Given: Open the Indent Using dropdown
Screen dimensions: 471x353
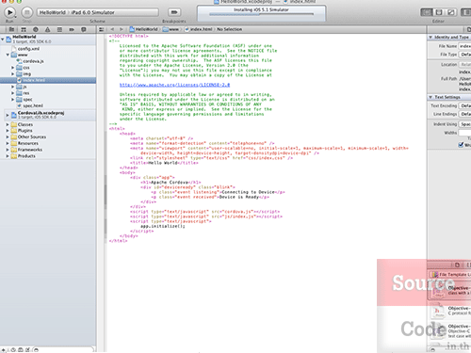Looking at the screenshot, I should 465,124.
